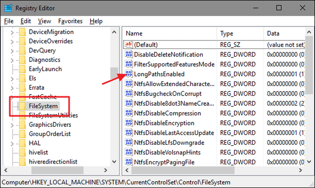Click the values pane up scroll arrow

[x=309, y=32]
